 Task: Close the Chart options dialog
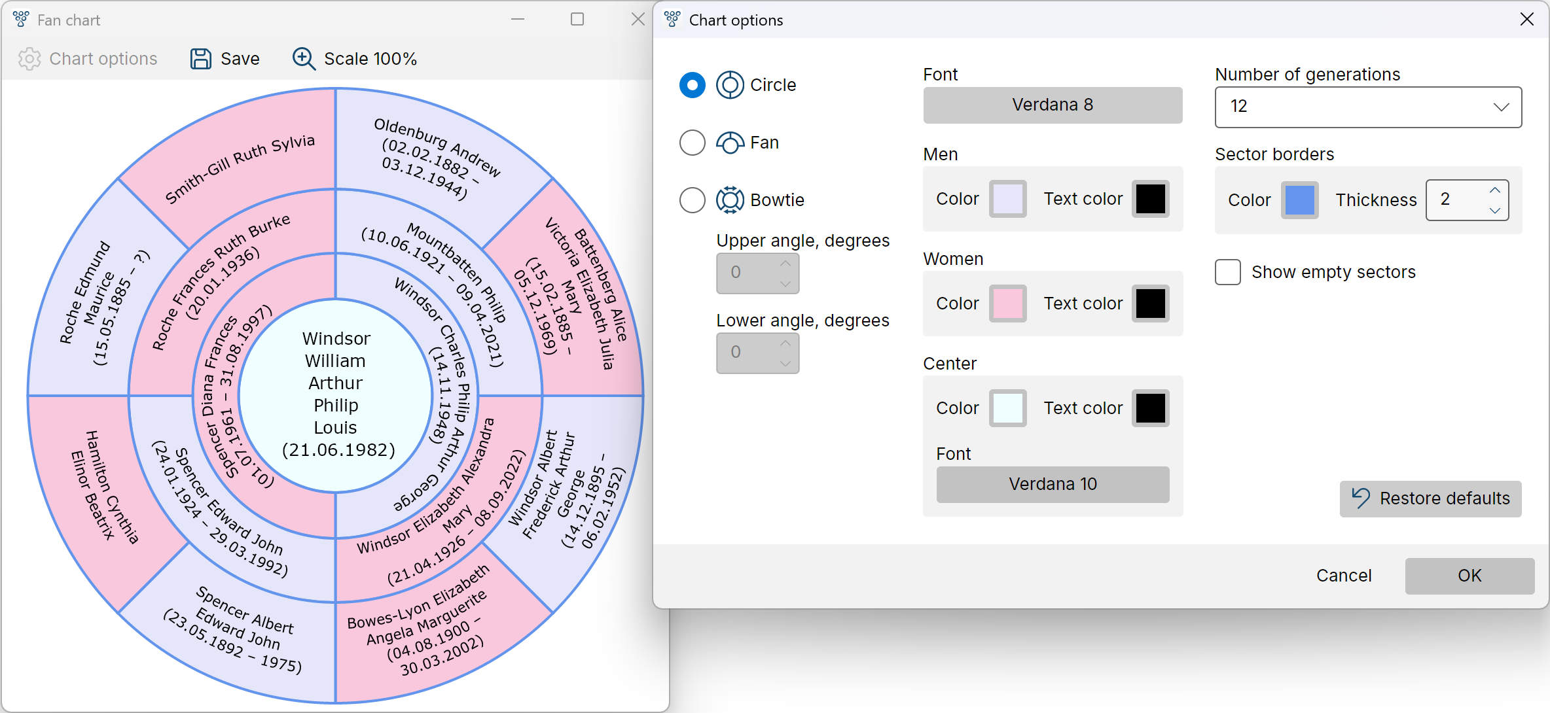coord(1527,20)
